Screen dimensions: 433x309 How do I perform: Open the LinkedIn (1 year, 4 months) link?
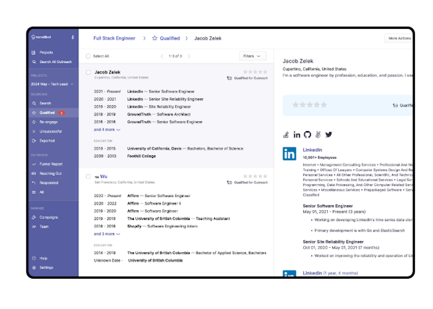tap(330, 273)
